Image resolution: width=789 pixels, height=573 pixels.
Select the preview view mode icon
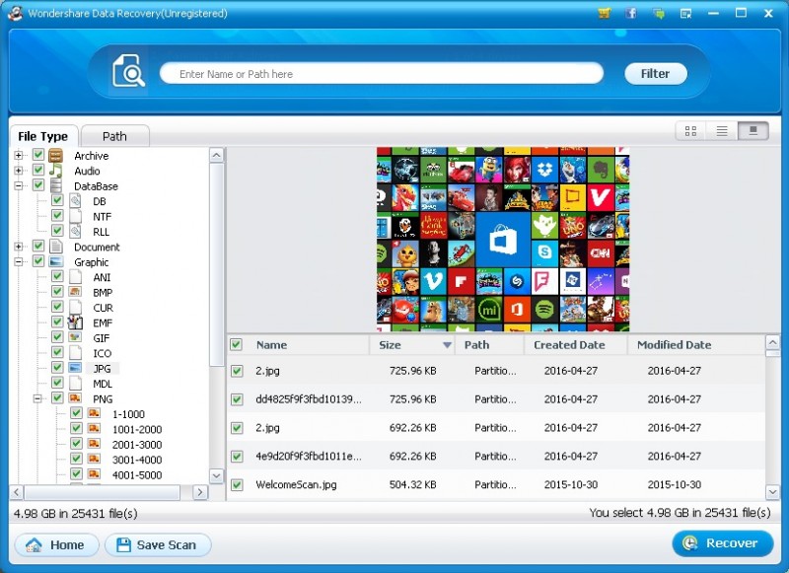pyautogui.click(x=753, y=131)
